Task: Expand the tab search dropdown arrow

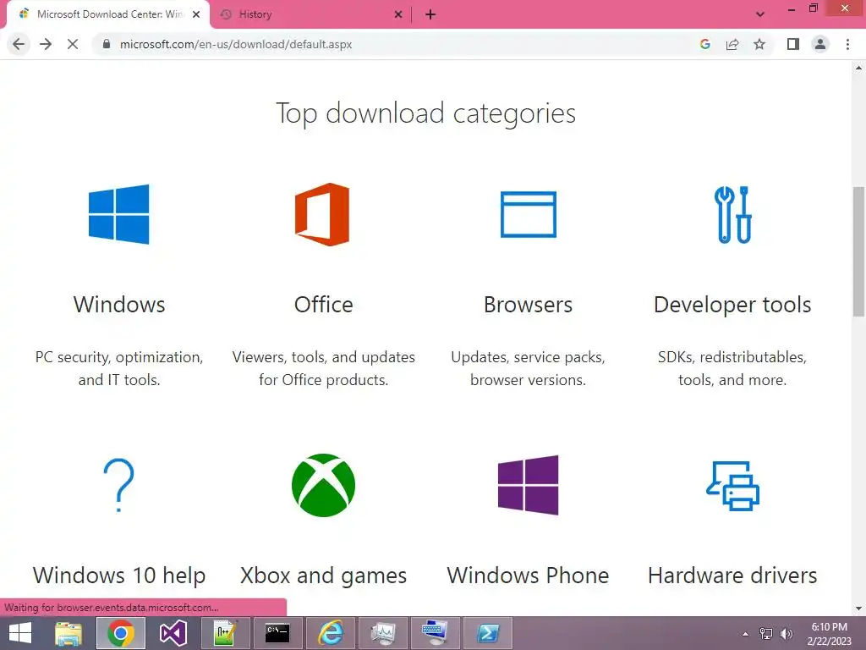Action: (760, 14)
